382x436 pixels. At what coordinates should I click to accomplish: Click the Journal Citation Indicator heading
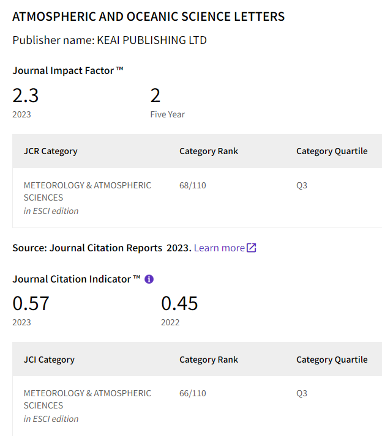tap(77, 279)
